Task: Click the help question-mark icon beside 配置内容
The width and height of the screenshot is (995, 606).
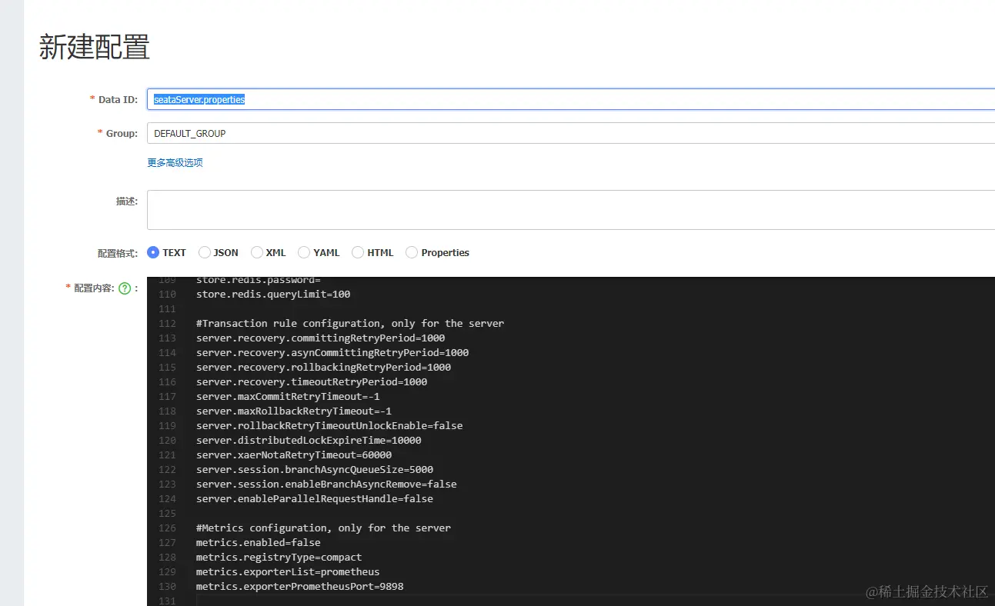Action: (125, 288)
